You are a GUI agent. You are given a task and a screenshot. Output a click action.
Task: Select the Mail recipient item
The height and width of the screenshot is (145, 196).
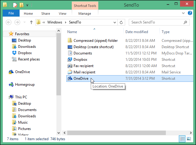84,72
